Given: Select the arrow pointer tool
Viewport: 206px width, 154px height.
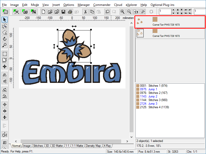Looking at the screenshot, I should point(5,20).
